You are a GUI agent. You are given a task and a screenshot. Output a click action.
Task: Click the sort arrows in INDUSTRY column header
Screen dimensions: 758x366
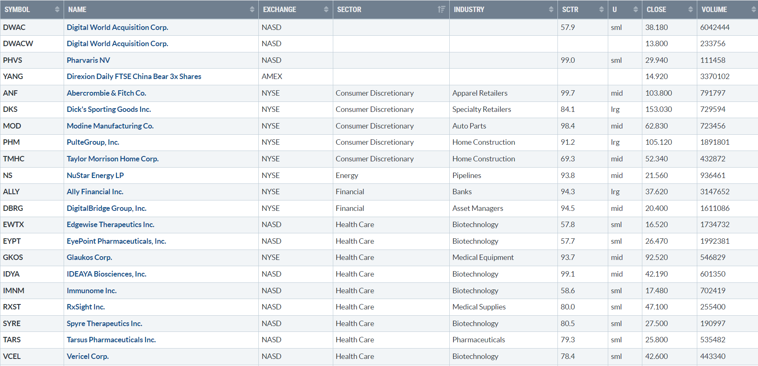point(551,10)
